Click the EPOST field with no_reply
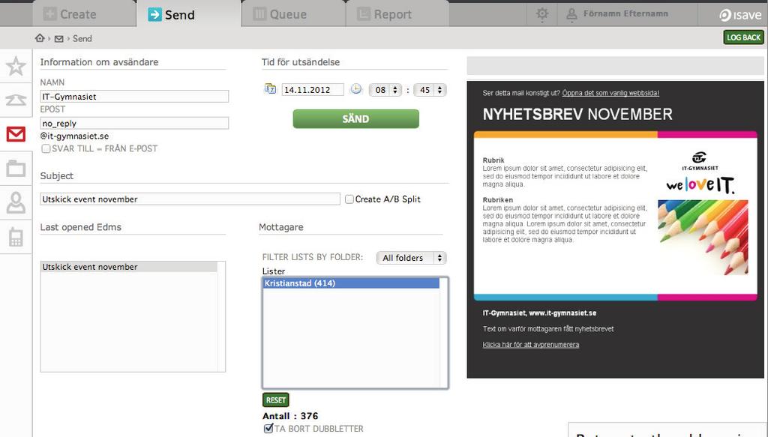Image resolution: width=768 pixels, height=437 pixels. point(134,124)
